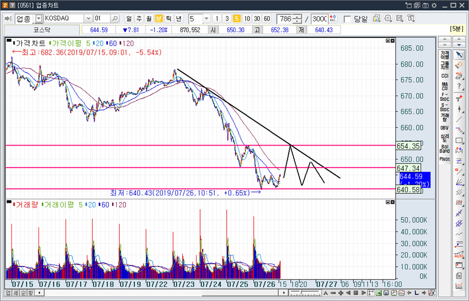Click the AUTO trend line icon
Screen dimensions: 469x301
pyautogui.click(x=459, y=255)
